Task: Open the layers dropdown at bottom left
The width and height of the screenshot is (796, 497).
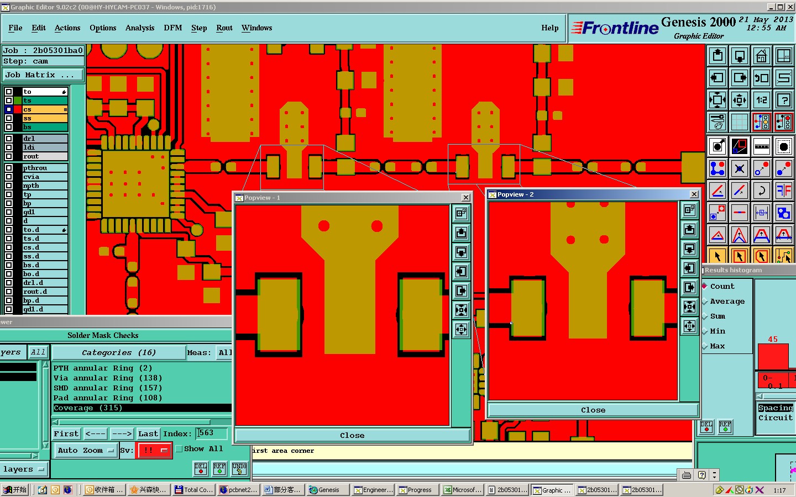Action: tap(24, 469)
